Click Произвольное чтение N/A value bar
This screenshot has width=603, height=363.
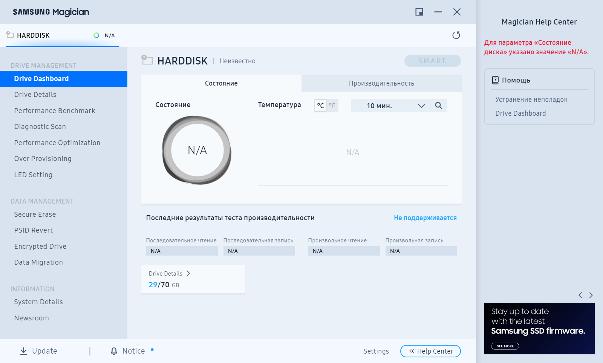(344, 251)
